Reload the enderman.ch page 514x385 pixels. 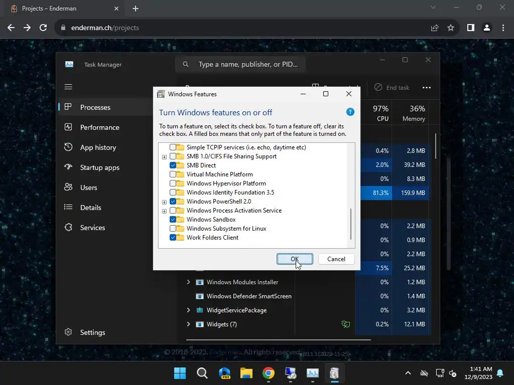point(43,28)
